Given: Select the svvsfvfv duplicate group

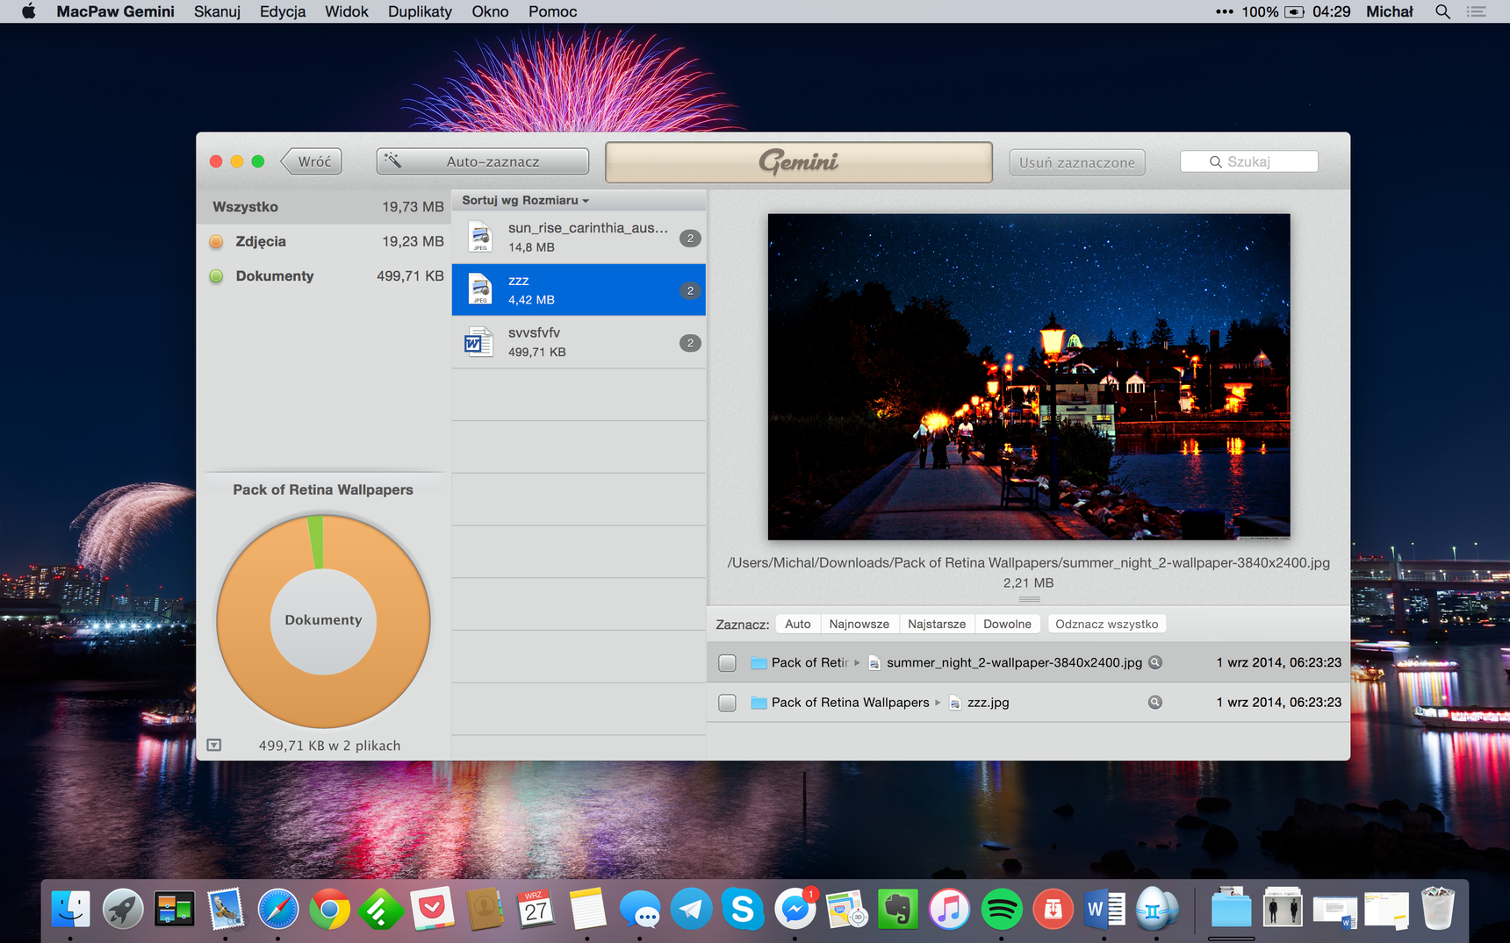Looking at the screenshot, I should coord(579,342).
